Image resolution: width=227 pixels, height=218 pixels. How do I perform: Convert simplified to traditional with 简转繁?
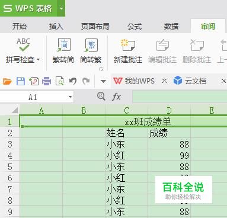click(x=91, y=51)
